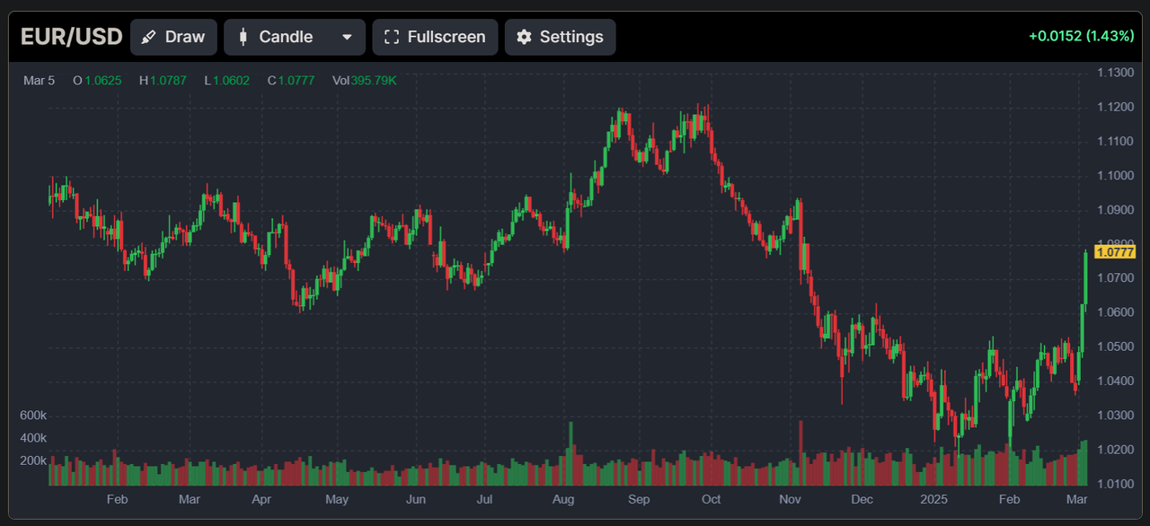Screen dimensions: 1150x526
Task: Click the Nov label on time axis
Action: 790,499
